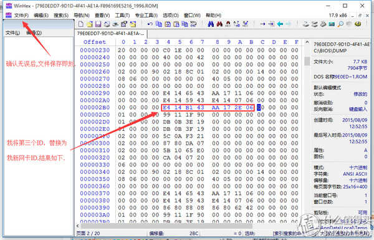Click the 25x16=400 bytes per page value
374x240 pixels.
[355, 187]
